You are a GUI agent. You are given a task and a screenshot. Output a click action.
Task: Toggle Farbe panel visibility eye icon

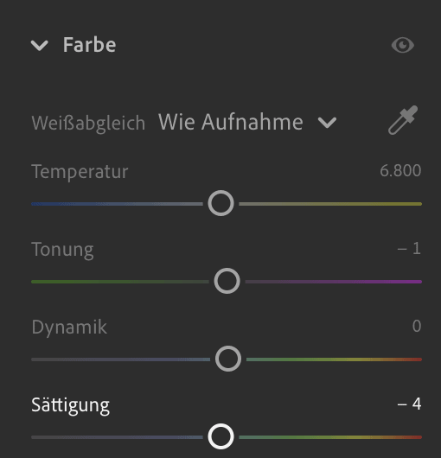pos(403,45)
